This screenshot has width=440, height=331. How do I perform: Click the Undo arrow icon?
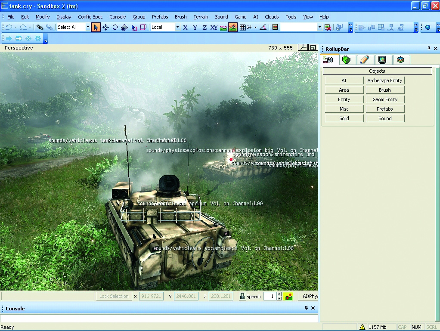[x=9, y=27]
